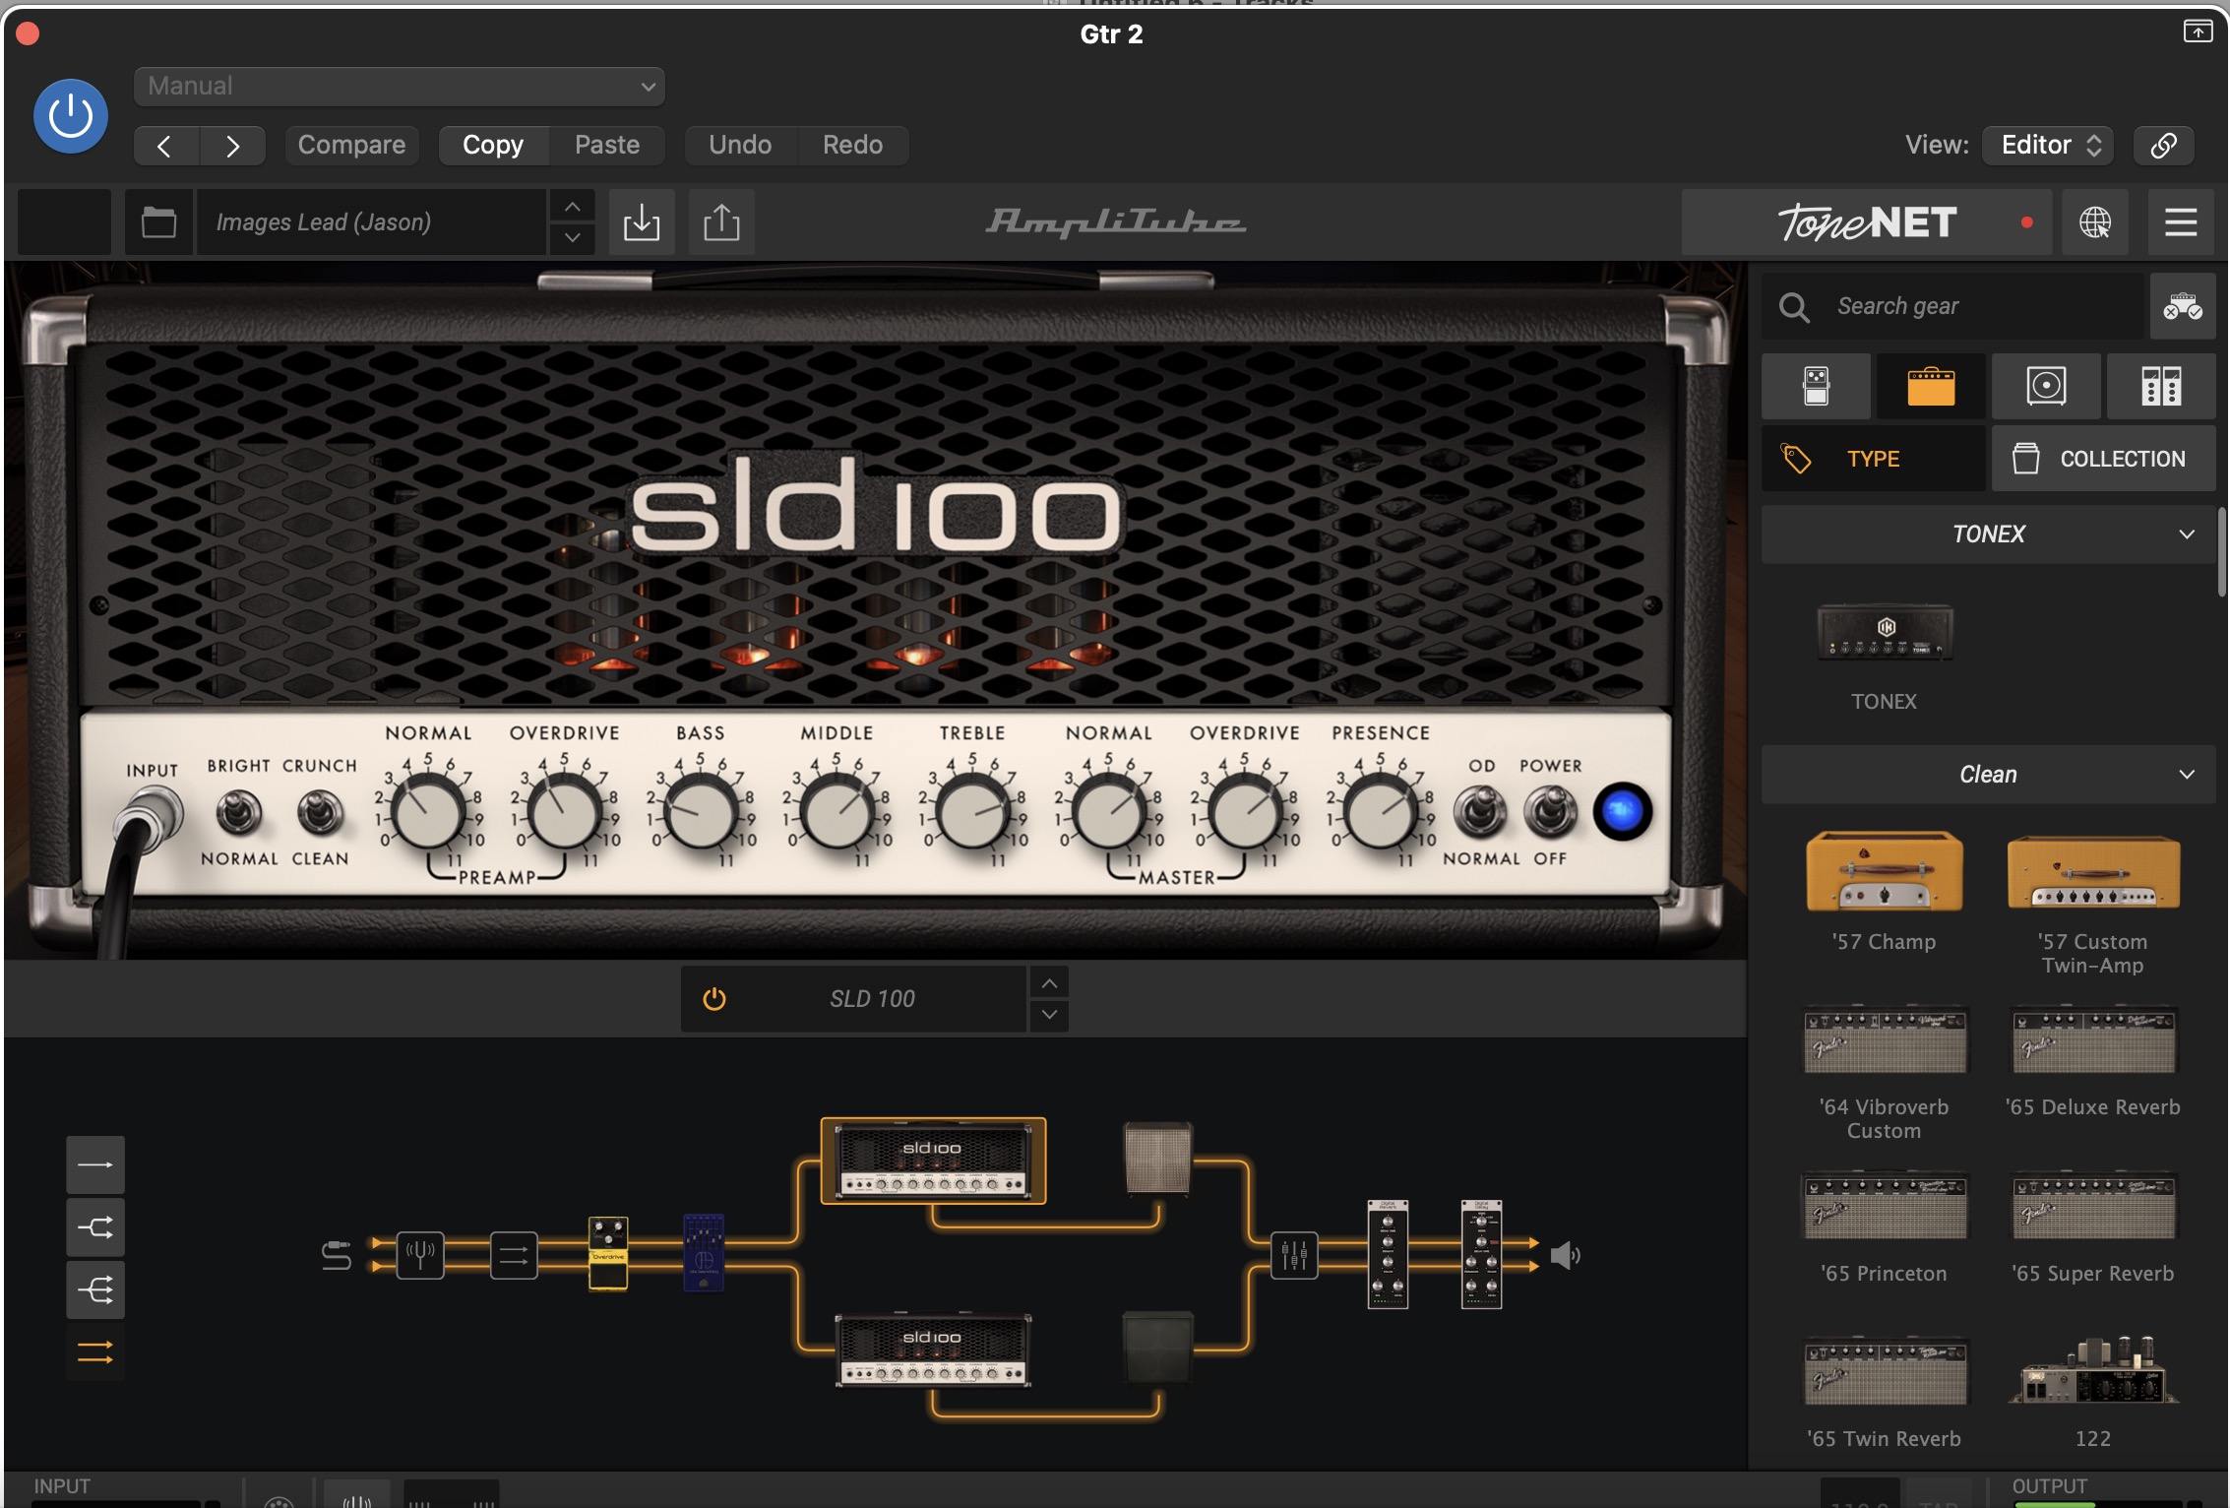The width and height of the screenshot is (2230, 1508).
Task: Select the cabinet speaker gear category tab
Action: [2046, 386]
